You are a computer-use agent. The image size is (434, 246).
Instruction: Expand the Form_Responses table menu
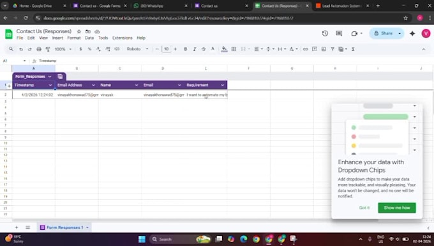coord(50,77)
